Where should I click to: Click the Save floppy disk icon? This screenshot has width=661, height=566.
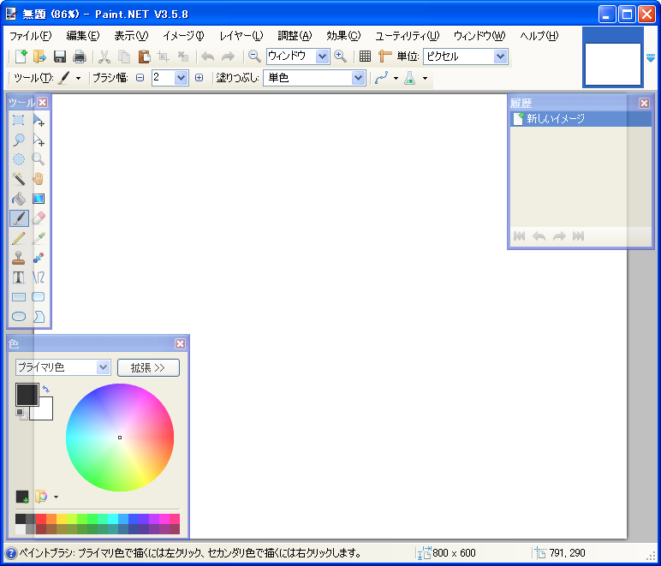(x=59, y=56)
